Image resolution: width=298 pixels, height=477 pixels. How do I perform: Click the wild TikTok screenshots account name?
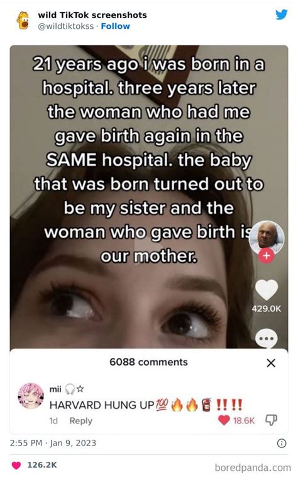(92, 15)
